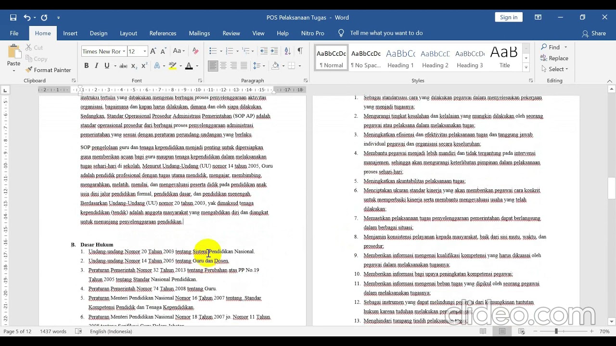Increase the paragraph indent
The image size is (616, 346).
[x=274, y=51]
